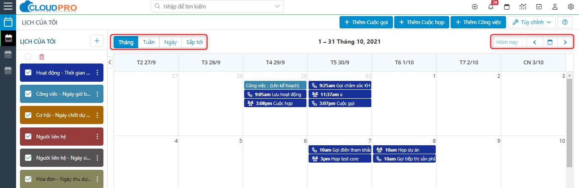
Task: Expand the Tùy chỉnh dropdown
Action: (x=532, y=22)
